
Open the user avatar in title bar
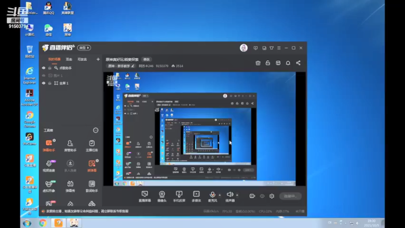244,48
